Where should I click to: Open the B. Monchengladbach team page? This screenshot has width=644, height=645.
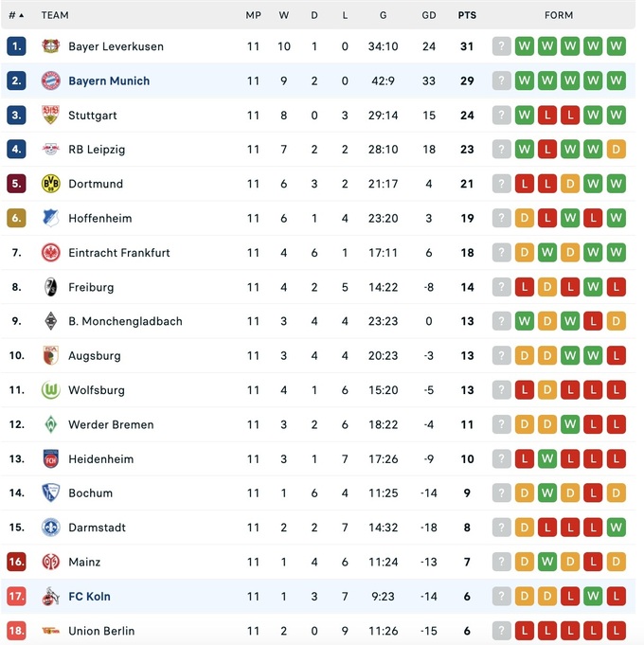[x=125, y=321]
